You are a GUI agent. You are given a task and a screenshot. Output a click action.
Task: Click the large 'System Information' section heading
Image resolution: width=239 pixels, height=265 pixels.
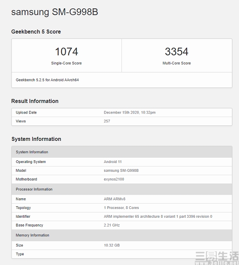(36, 139)
